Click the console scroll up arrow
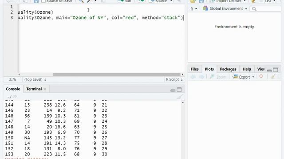Viewport: 284px width, 159px height. (x=183, y=102)
